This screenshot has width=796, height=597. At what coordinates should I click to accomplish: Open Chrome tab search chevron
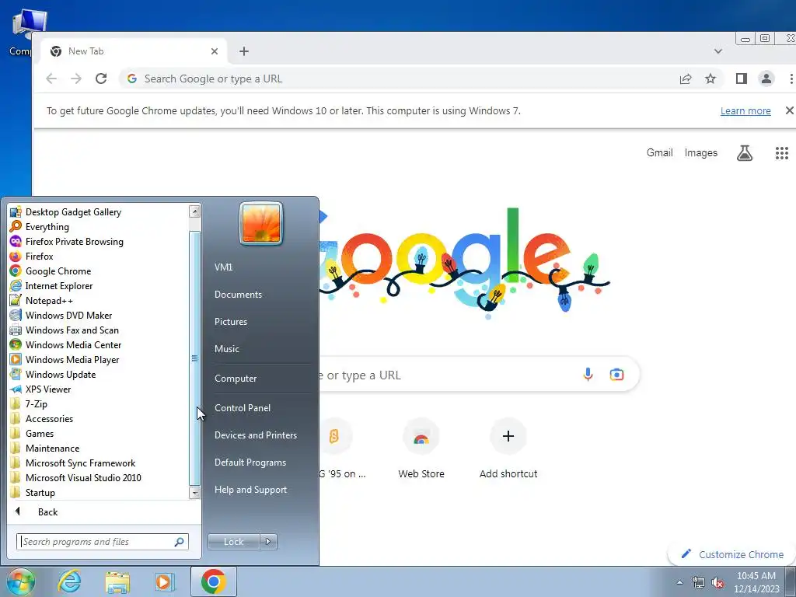(717, 51)
